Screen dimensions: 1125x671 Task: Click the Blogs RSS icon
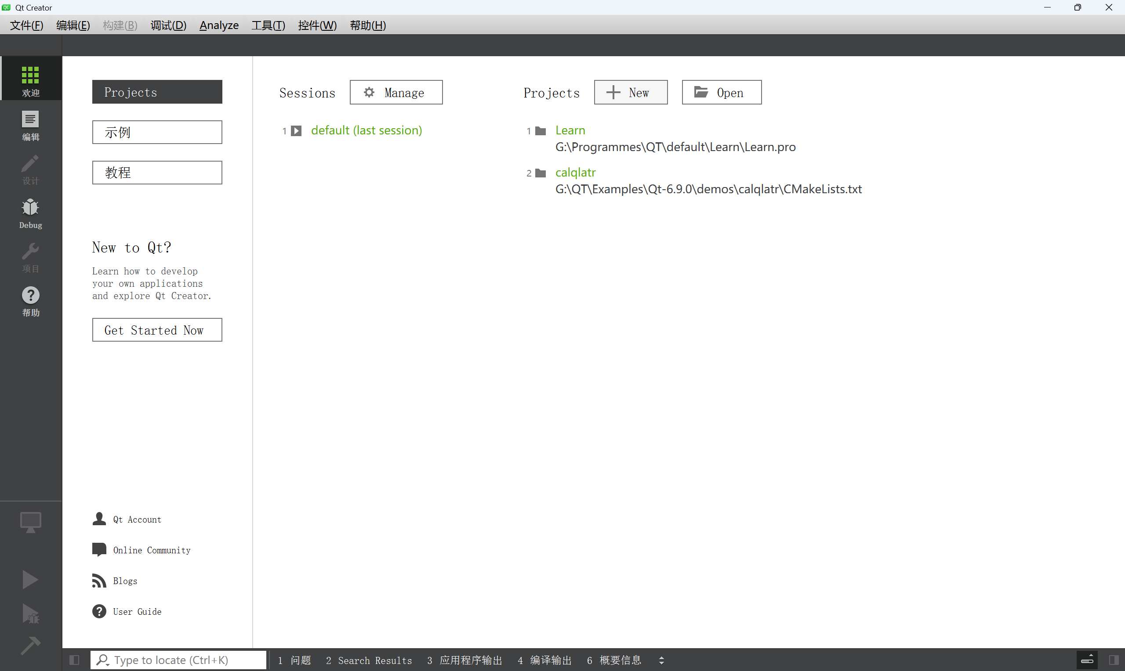pyautogui.click(x=99, y=580)
